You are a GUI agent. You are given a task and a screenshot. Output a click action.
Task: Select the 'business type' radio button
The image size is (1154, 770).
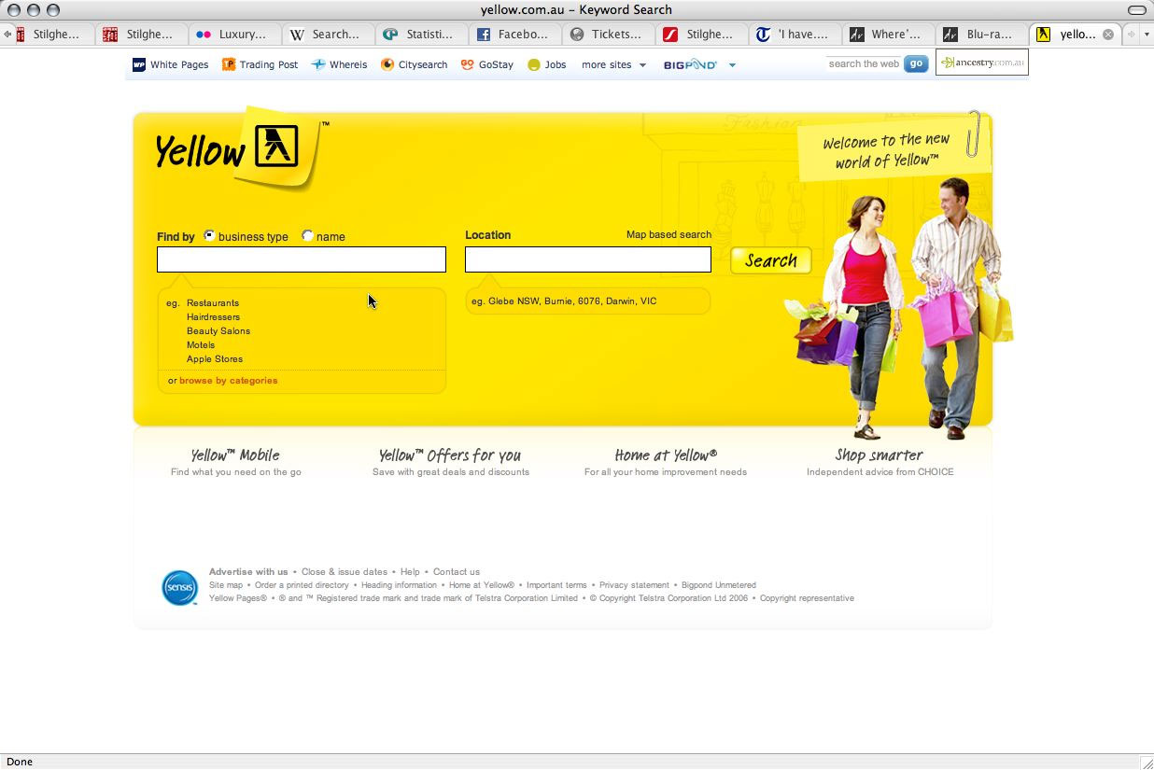point(209,236)
